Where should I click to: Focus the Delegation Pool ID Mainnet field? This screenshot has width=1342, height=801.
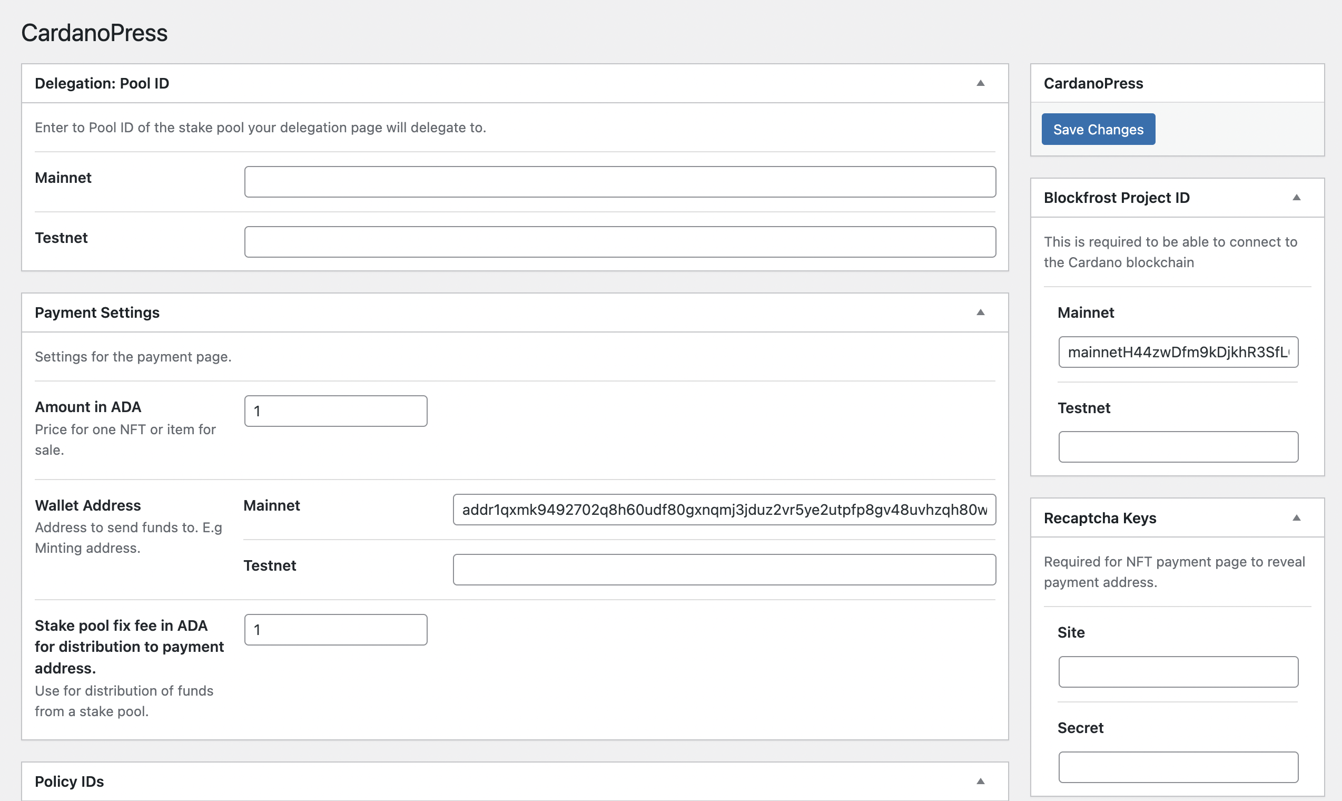pyautogui.click(x=620, y=182)
